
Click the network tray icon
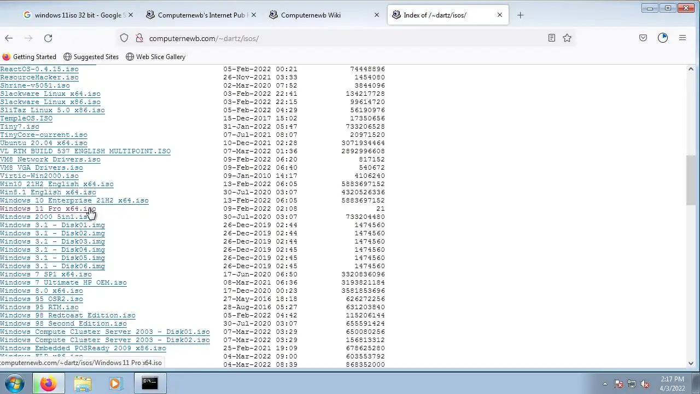click(x=632, y=384)
